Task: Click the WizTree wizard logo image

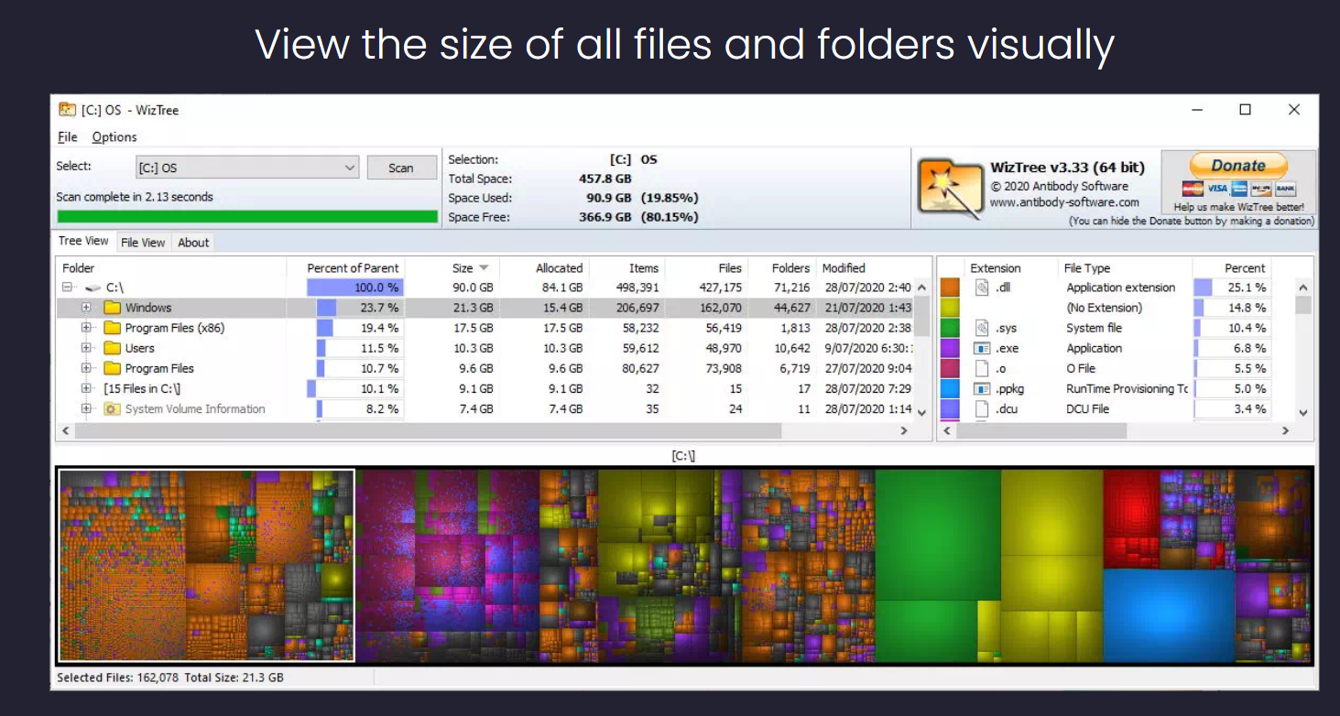Action: [x=949, y=189]
